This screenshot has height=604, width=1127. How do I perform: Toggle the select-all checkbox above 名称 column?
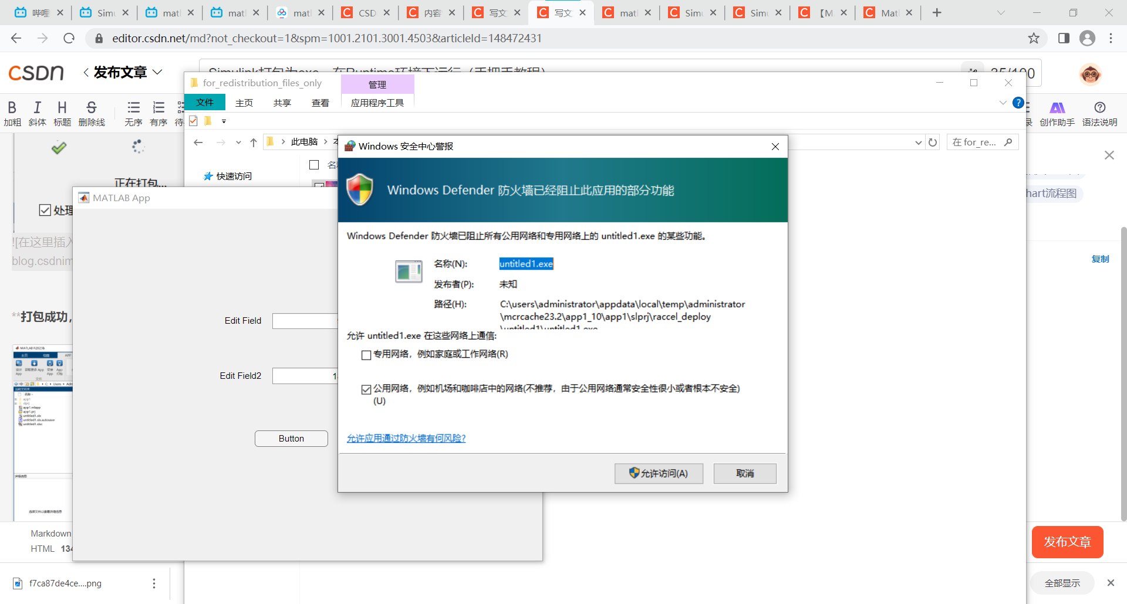(x=314, y=165)
